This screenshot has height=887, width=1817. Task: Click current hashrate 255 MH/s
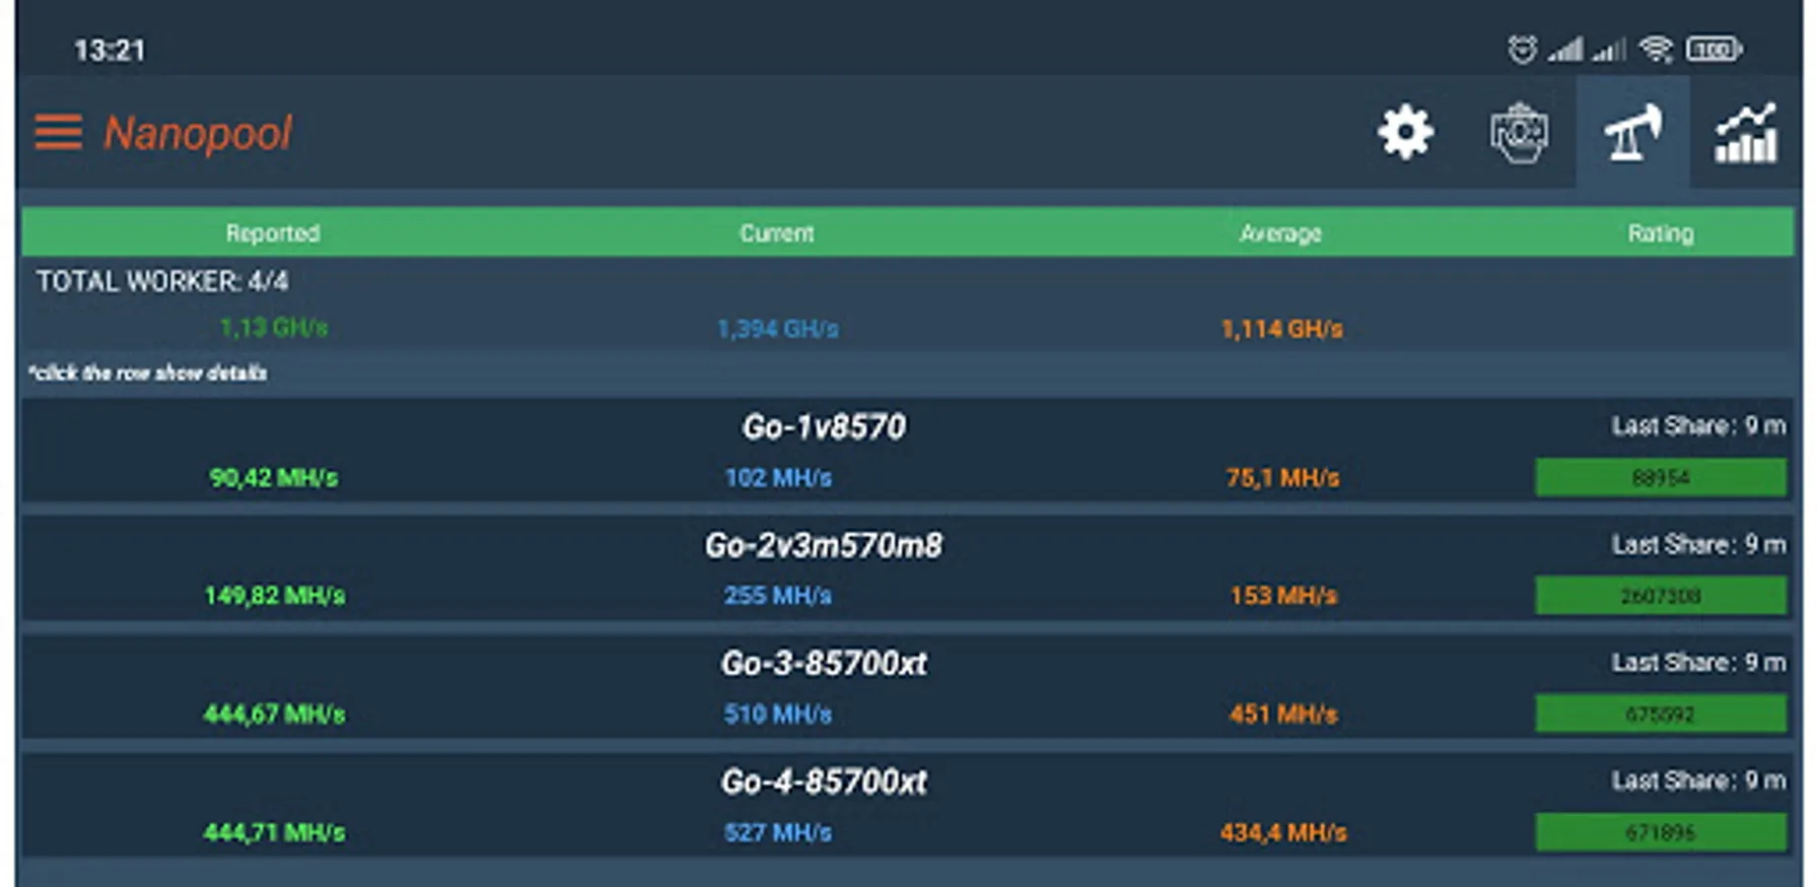click(x=778, y=596)
